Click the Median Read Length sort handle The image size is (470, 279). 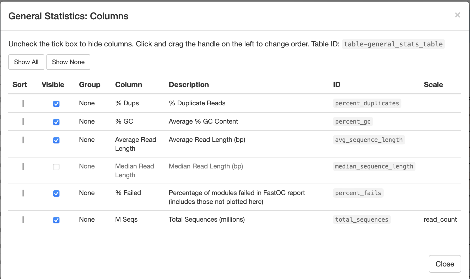point(23,167)
